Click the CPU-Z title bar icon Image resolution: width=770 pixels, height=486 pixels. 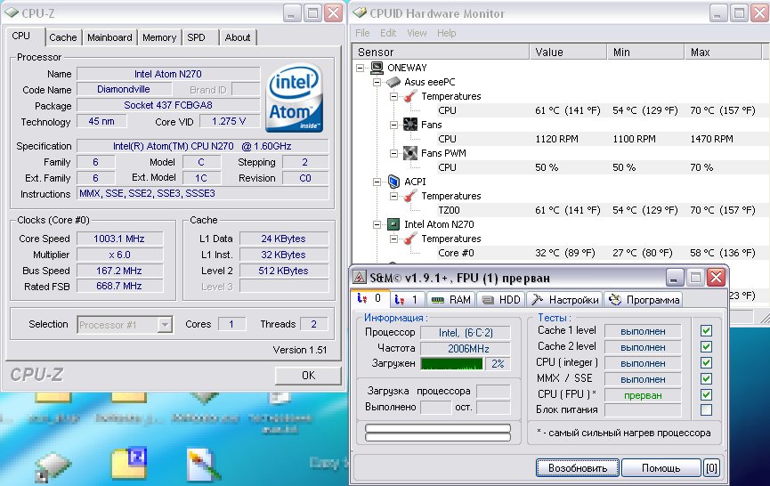[12, 13]
